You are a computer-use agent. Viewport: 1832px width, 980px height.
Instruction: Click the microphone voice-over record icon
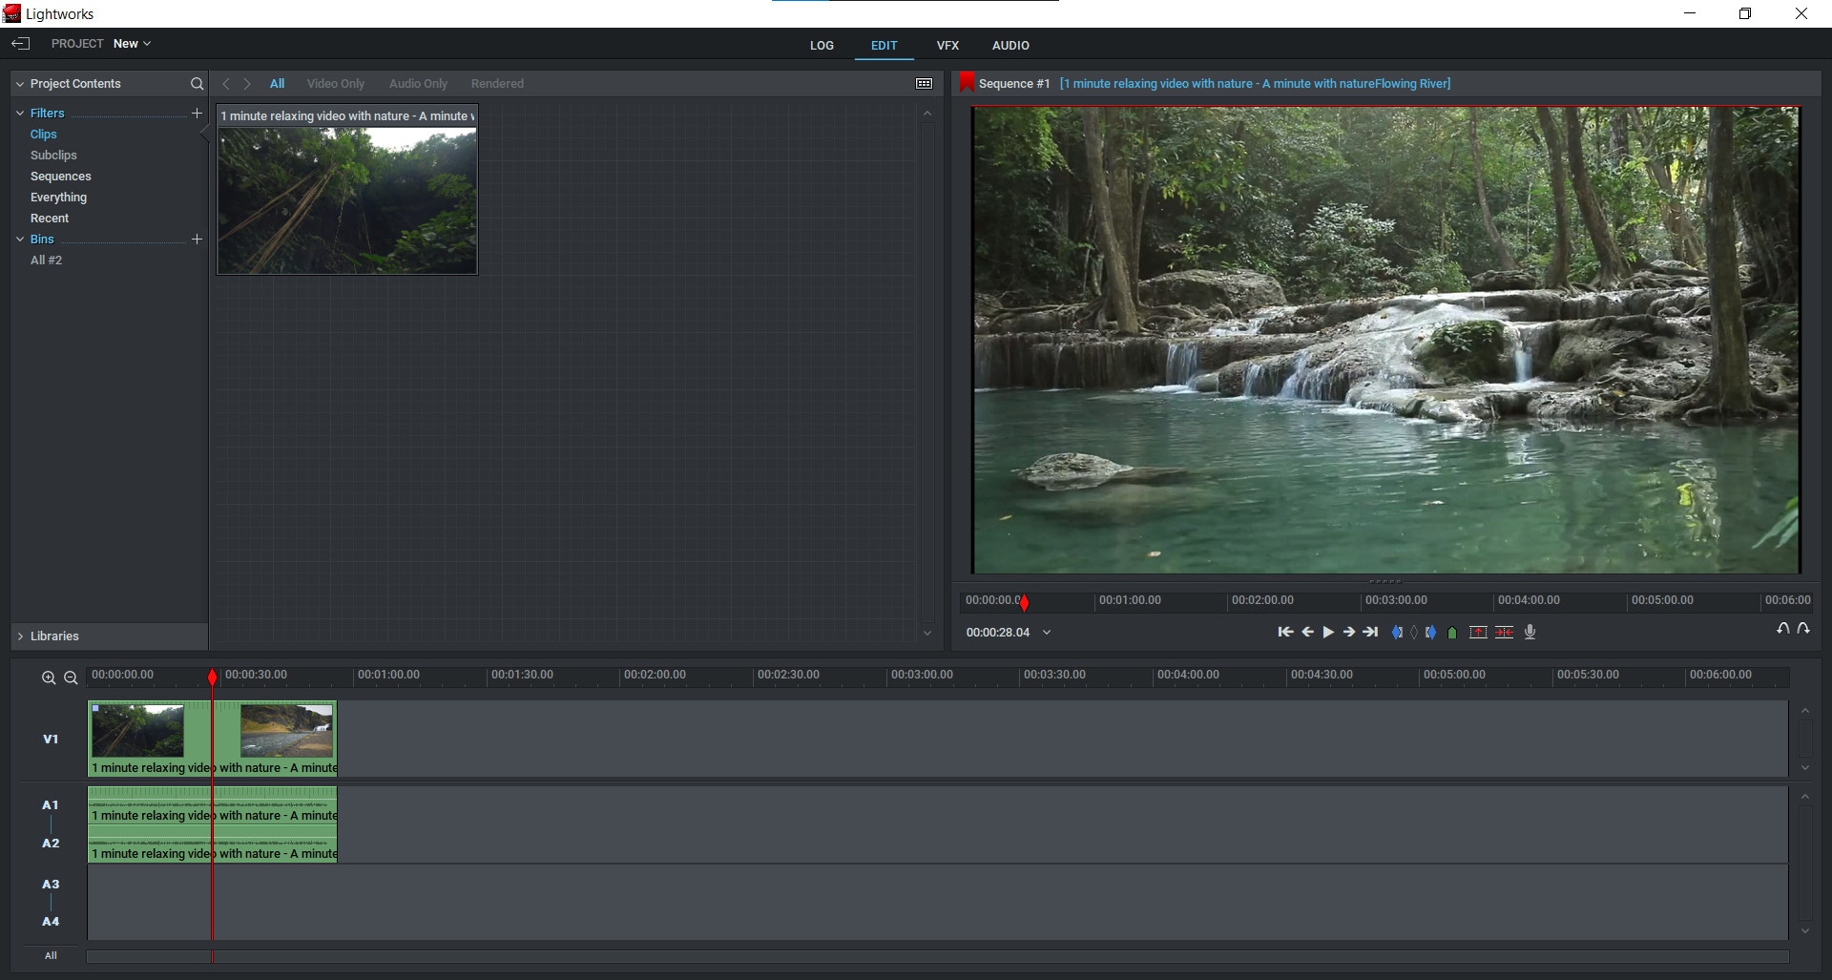tap(1530, 632)
